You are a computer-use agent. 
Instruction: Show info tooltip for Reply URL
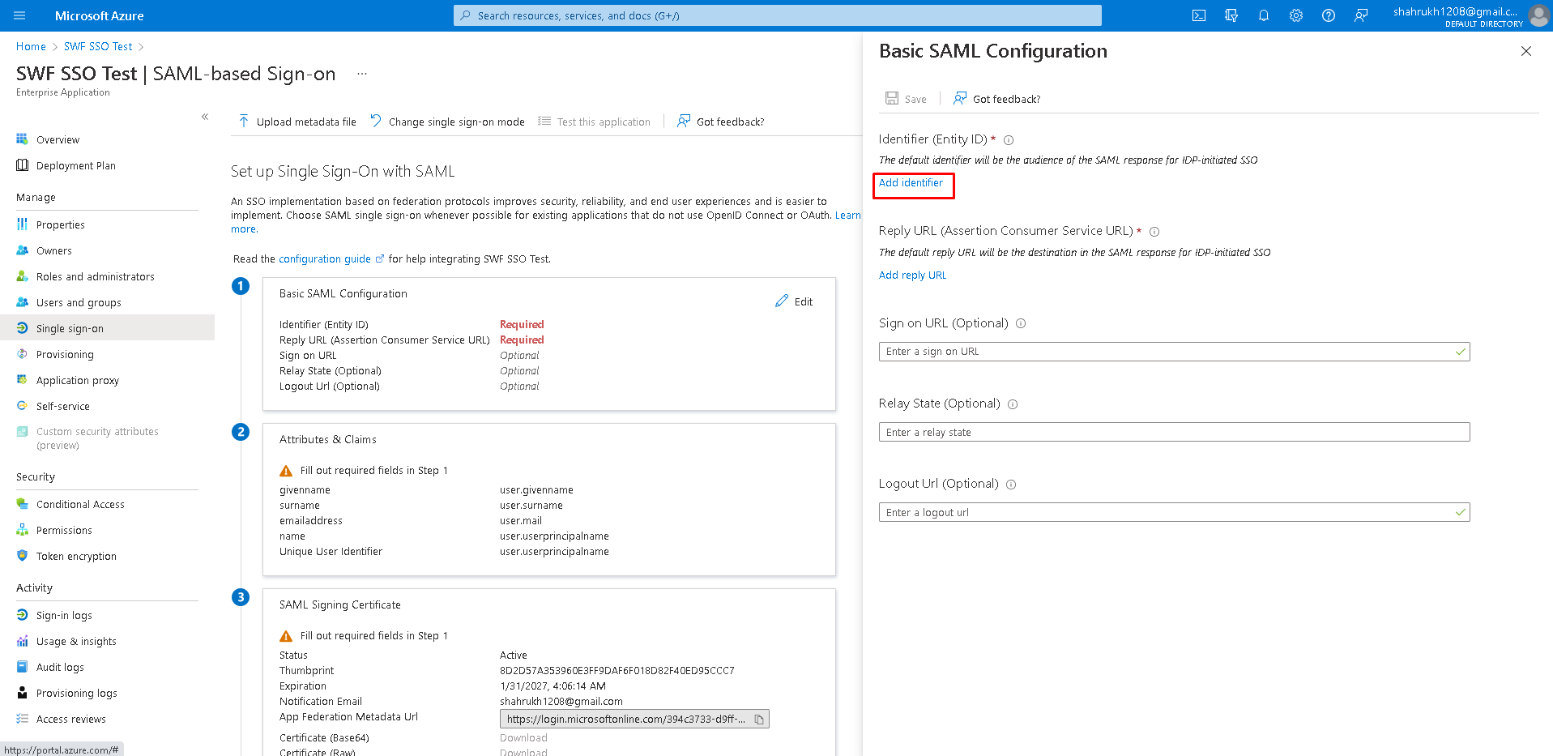(1154, 232)
